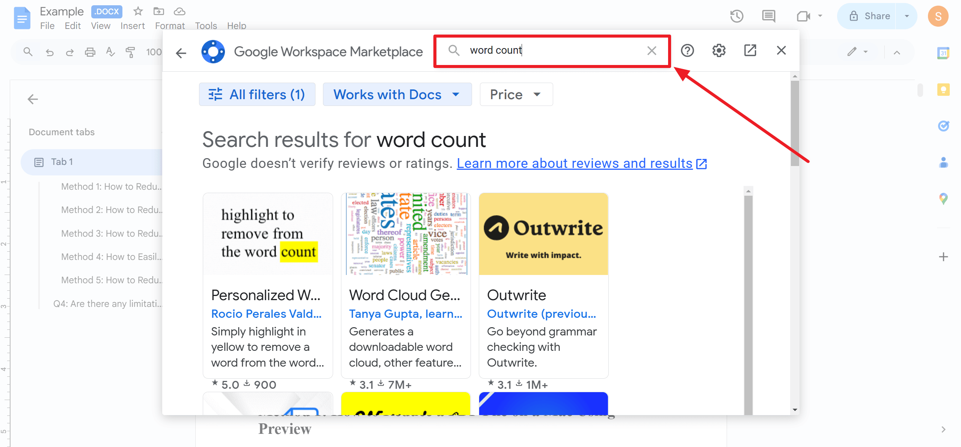Viewport: 961px width, 447px height.
Task: Jump to Method 1: How to Redu.. heading
Action: (x=111, y=186)
